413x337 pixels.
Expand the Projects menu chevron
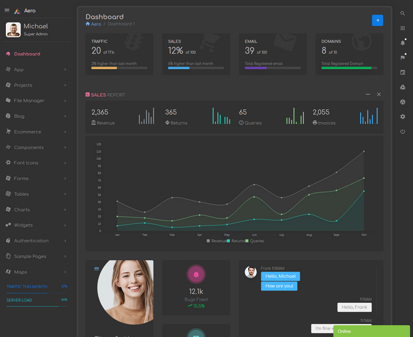coord(65,85)
